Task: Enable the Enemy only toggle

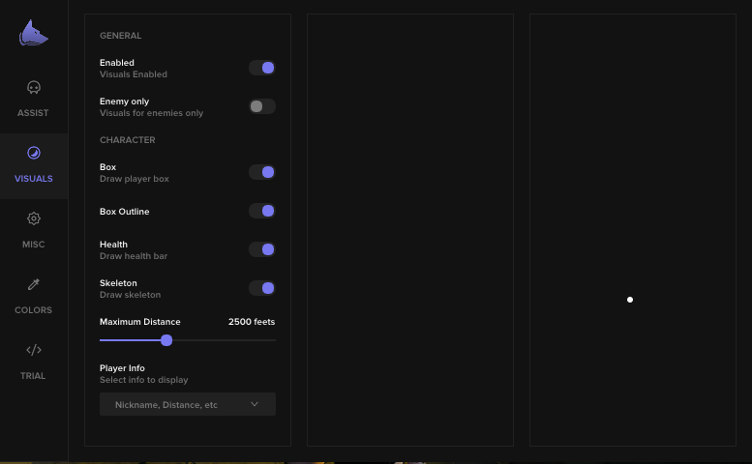Action: point(262,106)
